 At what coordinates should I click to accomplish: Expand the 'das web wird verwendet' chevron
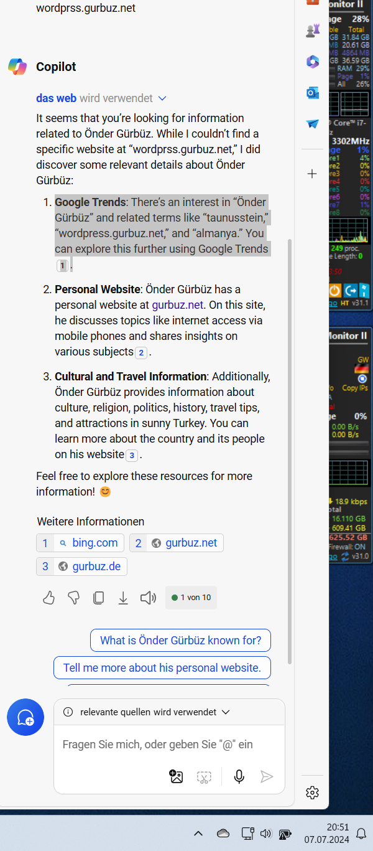(x=162, y=98)
